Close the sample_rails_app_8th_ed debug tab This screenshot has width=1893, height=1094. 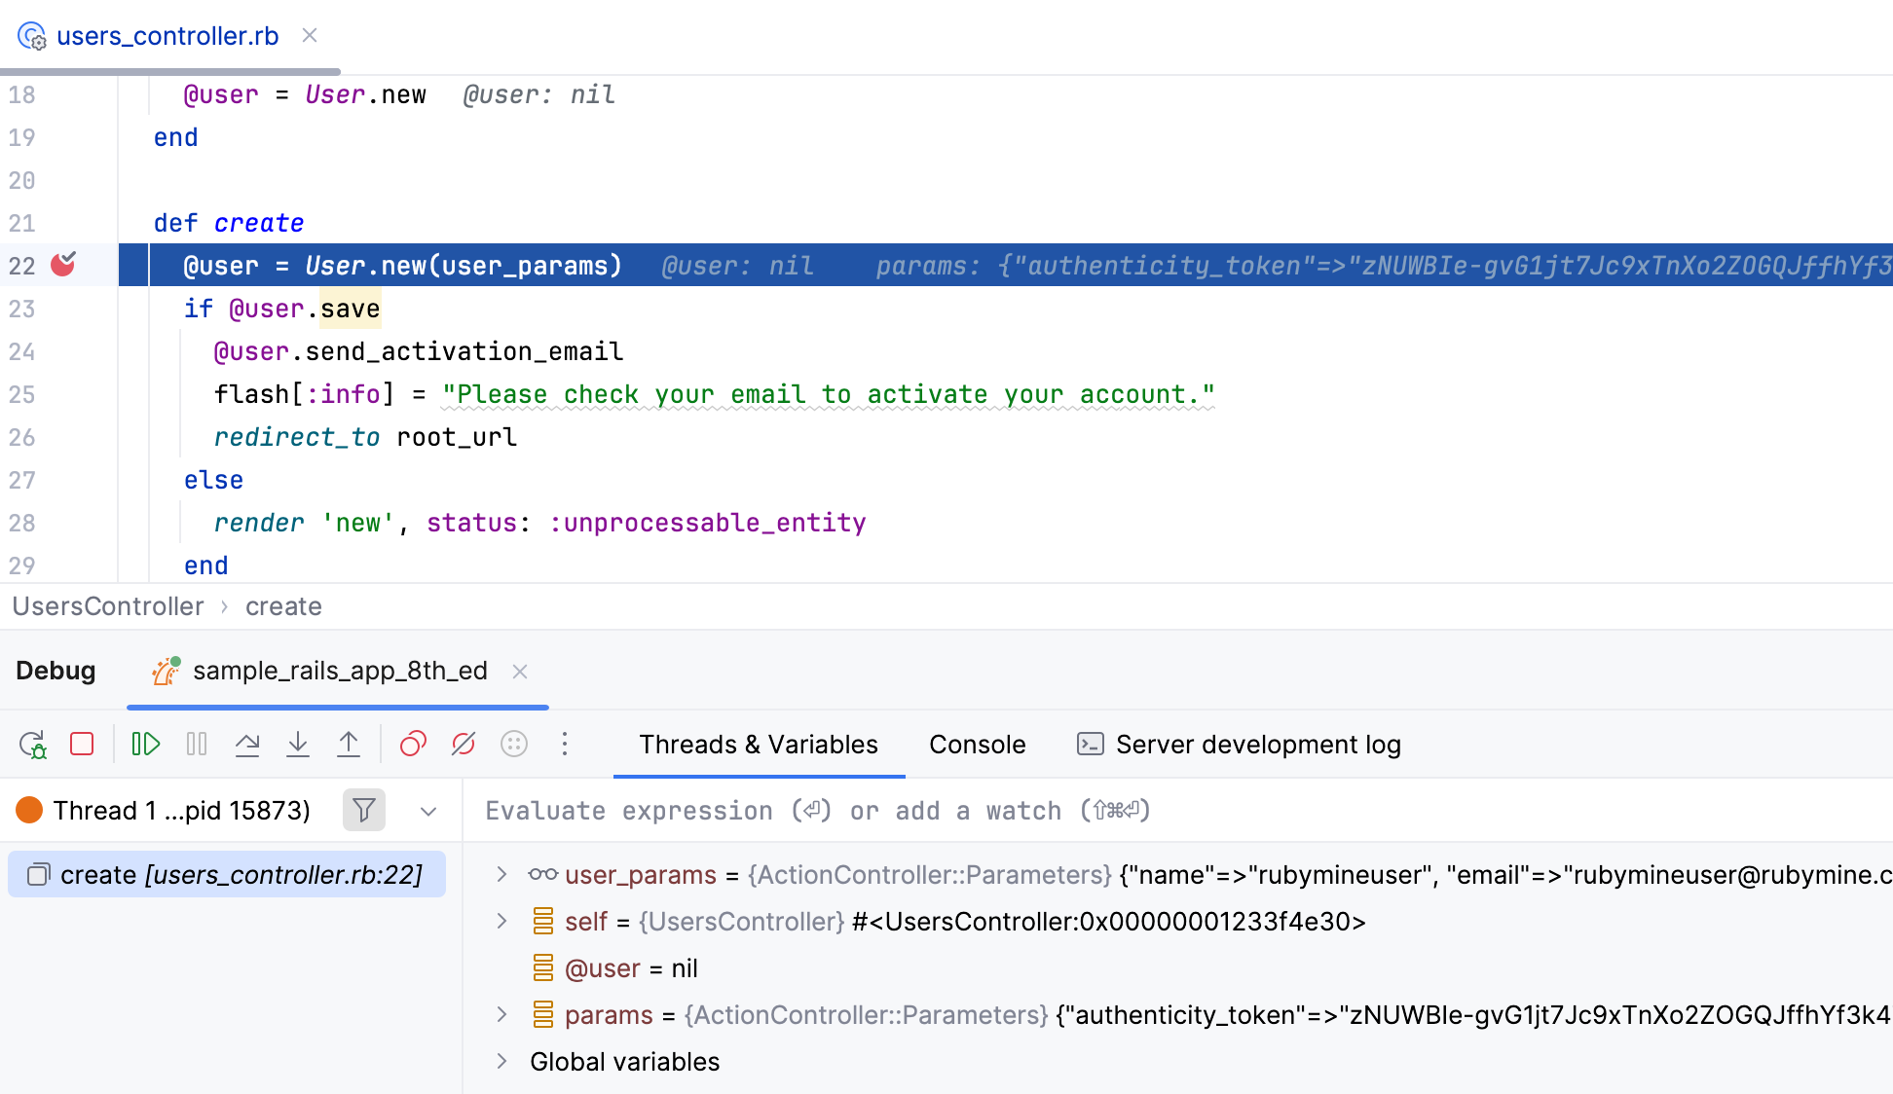tap(520, 672)
